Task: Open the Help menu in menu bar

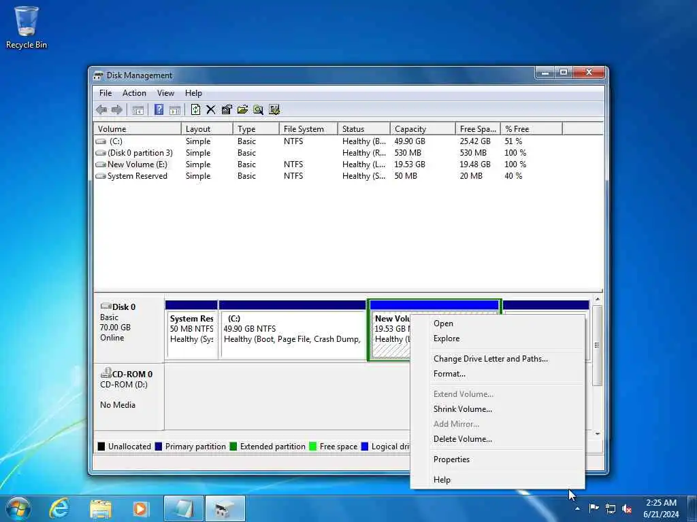Action: [193, 92]
